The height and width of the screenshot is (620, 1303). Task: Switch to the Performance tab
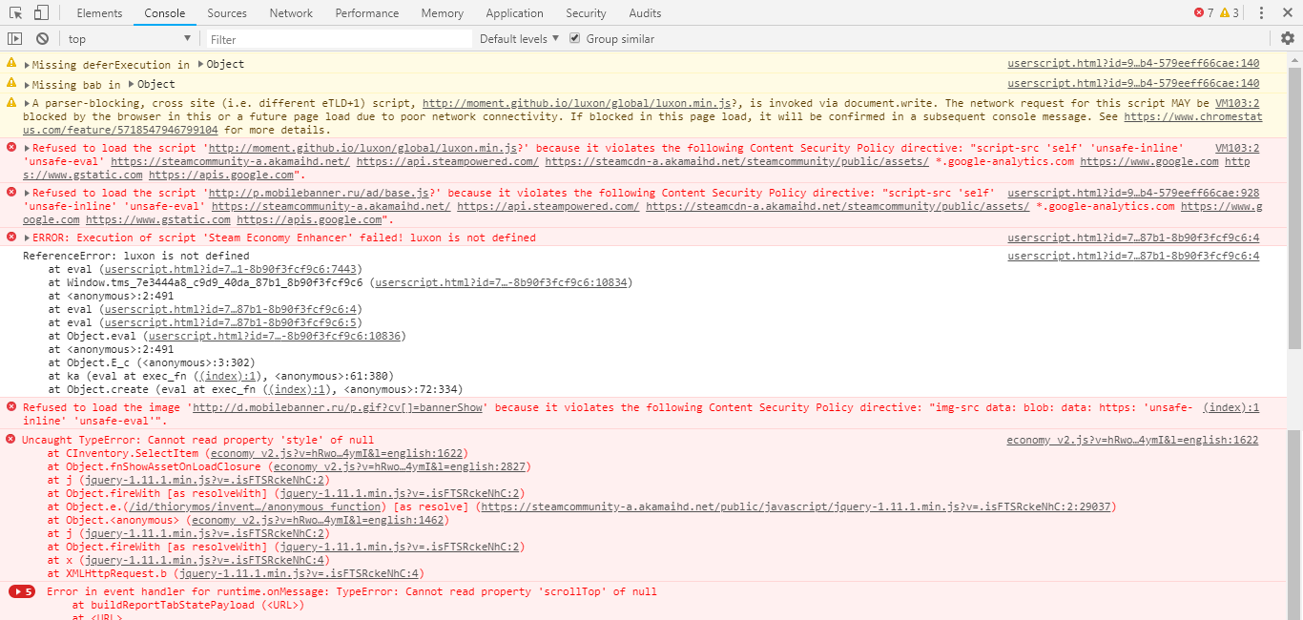click(367, 13)
